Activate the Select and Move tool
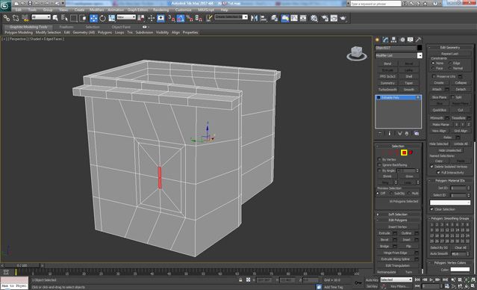 (x=93, y=18)
